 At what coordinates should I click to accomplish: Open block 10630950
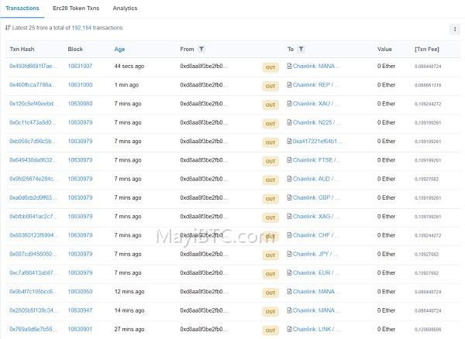coord(80,292)
